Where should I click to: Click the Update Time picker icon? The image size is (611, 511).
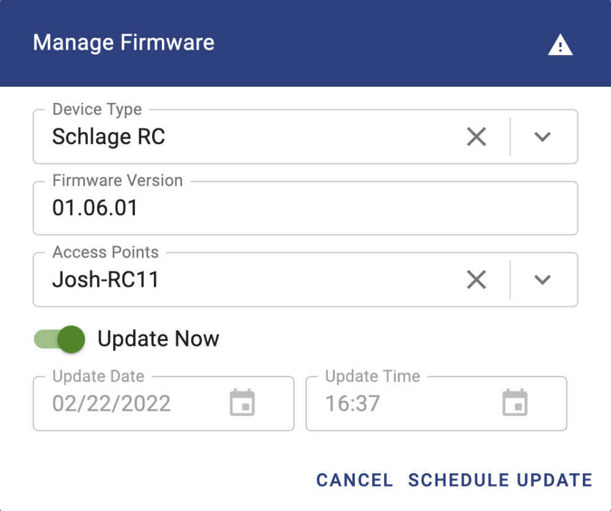[515, 403]
